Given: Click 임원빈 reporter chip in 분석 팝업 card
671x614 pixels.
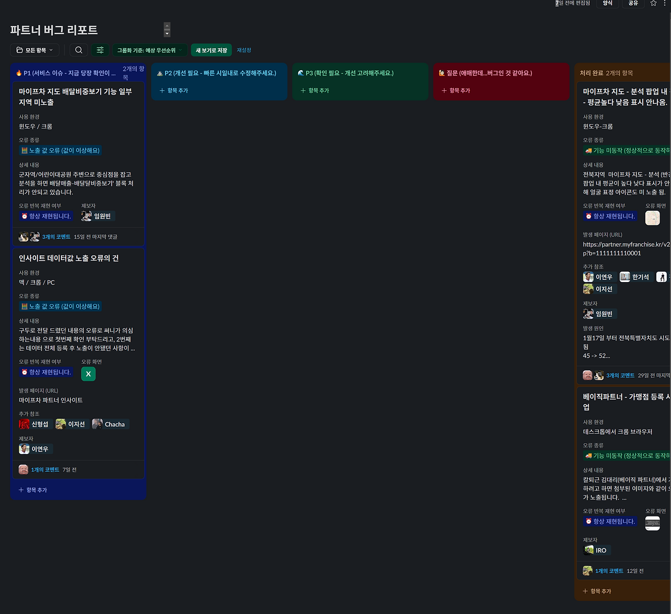Looking at the screenshot, I should pyautogui.click(x=599, y=314).
